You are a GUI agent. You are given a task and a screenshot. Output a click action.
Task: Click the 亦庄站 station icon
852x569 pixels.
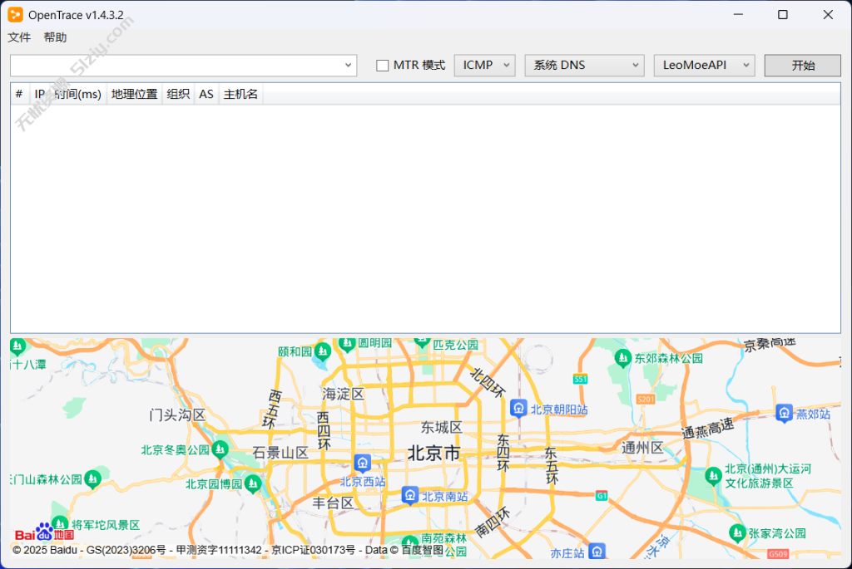point(597,550)
